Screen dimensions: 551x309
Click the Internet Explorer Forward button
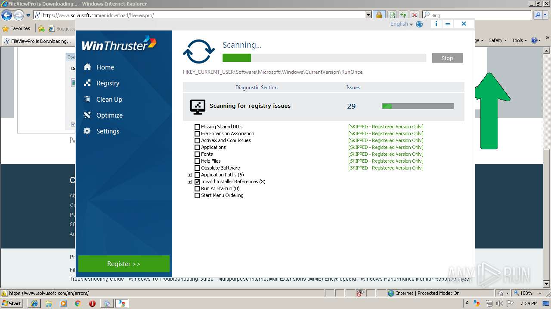[x=19, y=15]
